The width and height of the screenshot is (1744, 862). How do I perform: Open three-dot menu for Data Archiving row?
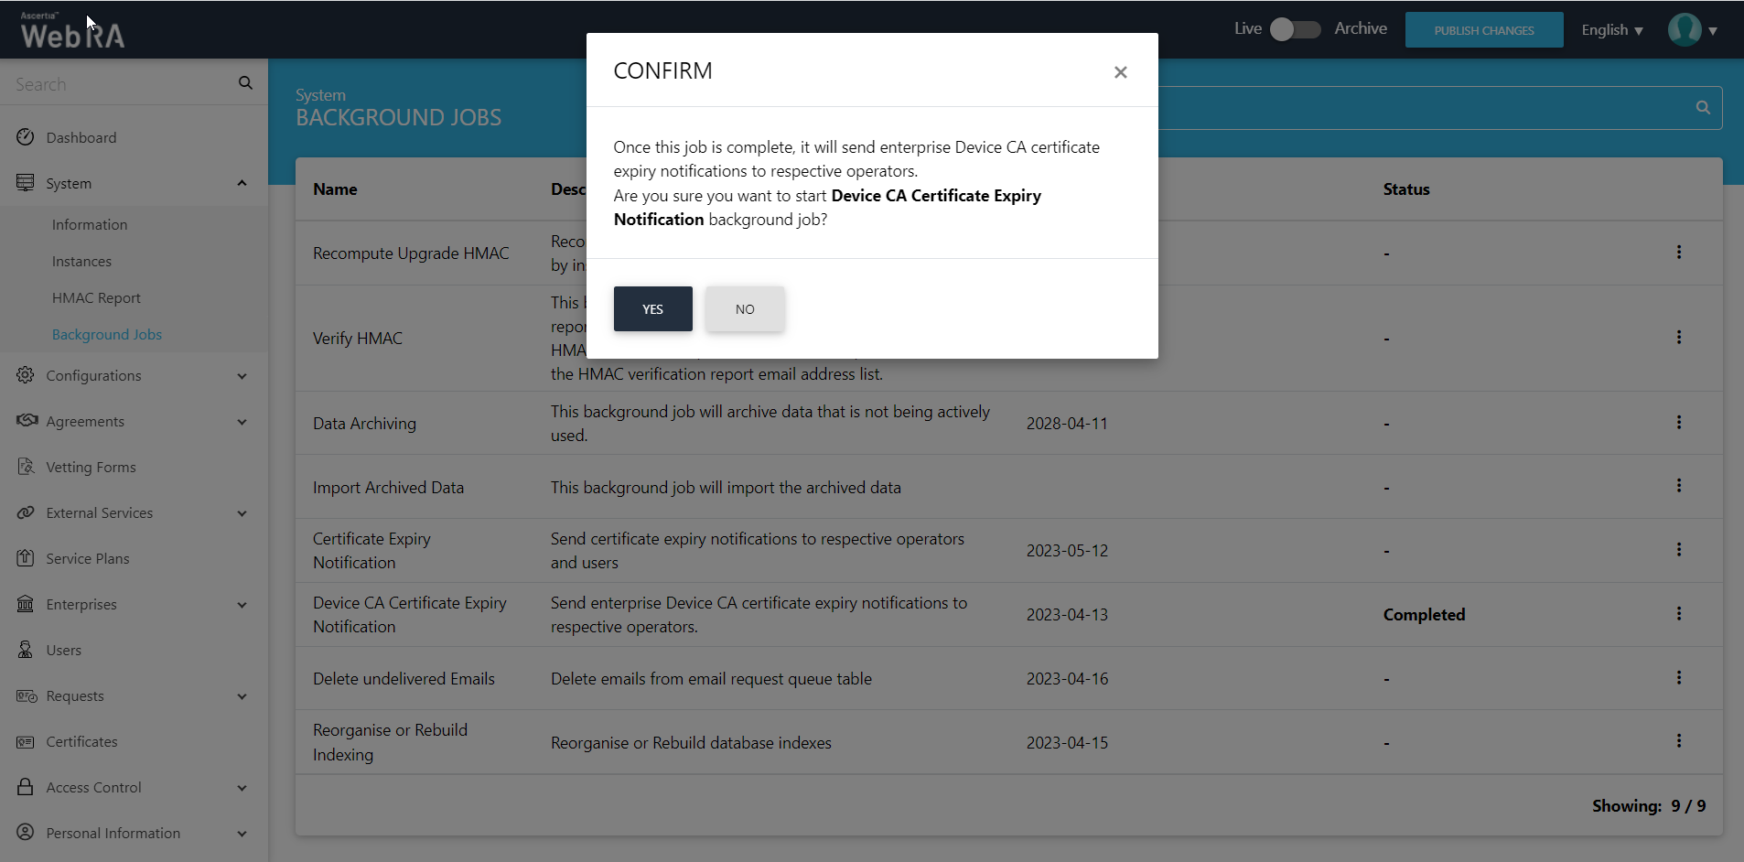pos(1678,423)
